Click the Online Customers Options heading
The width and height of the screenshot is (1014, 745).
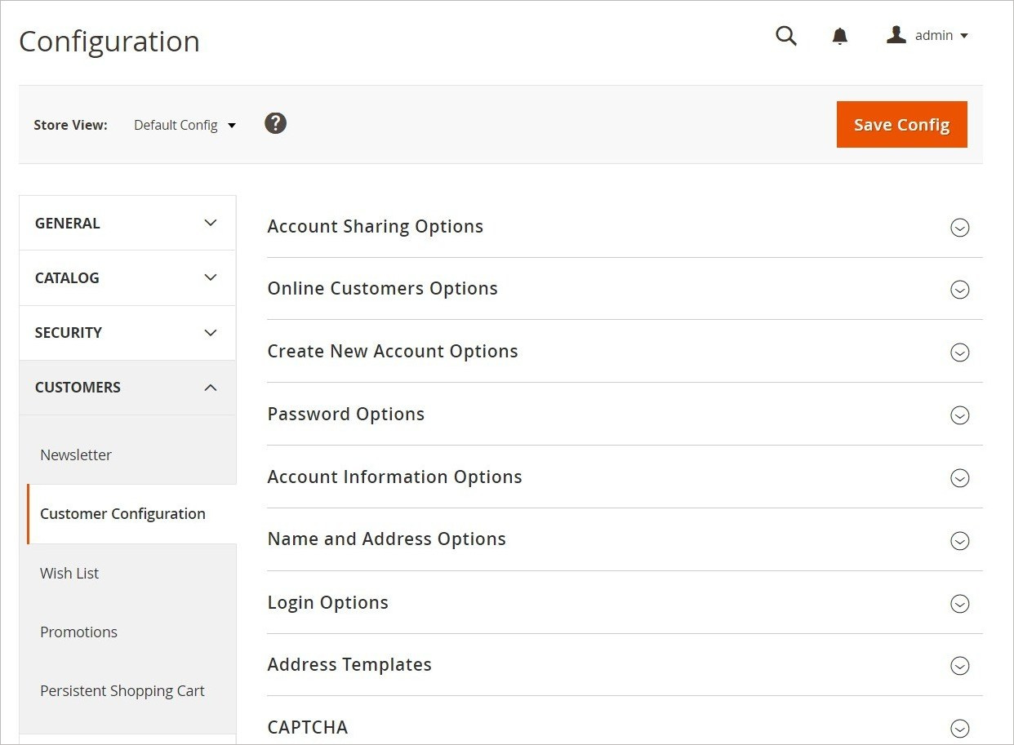[382, 288]
